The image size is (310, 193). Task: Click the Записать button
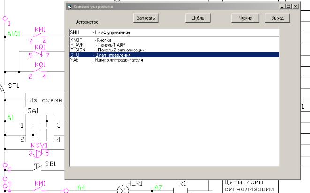(x=146, y=18)
